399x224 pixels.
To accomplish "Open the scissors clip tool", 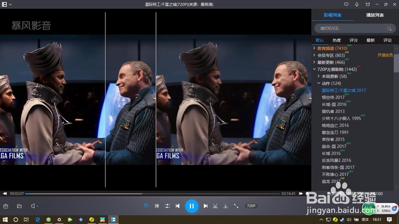I will point(215,206).
